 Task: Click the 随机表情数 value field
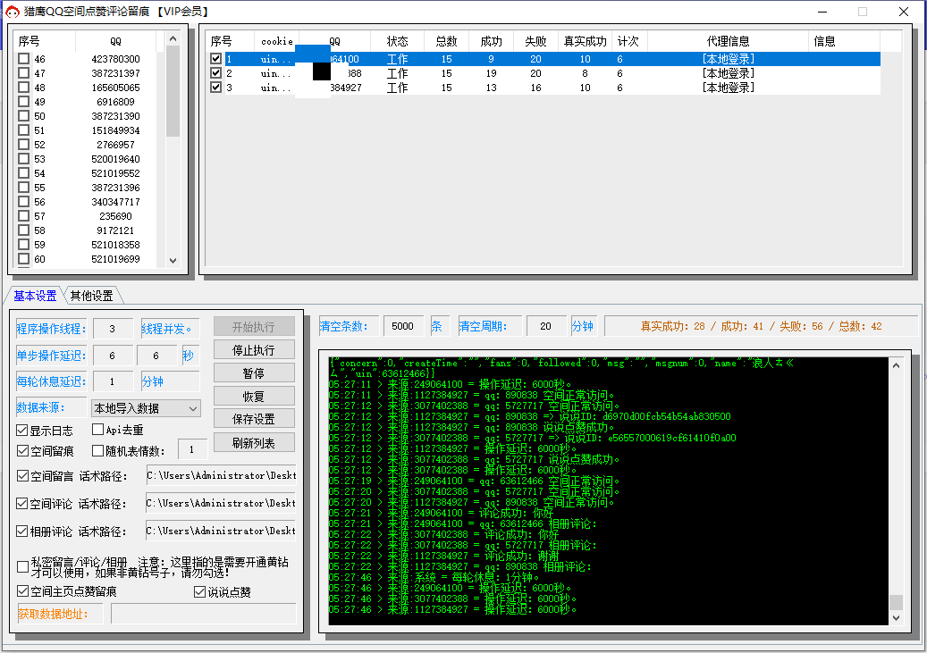click(x=193, y=449)
